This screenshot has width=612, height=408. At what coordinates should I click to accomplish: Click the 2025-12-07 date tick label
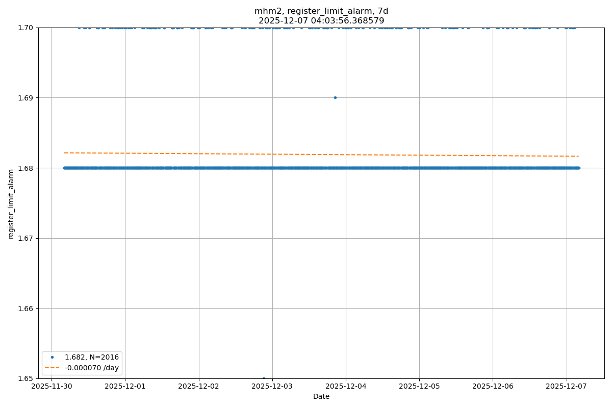tap(567, 387)
